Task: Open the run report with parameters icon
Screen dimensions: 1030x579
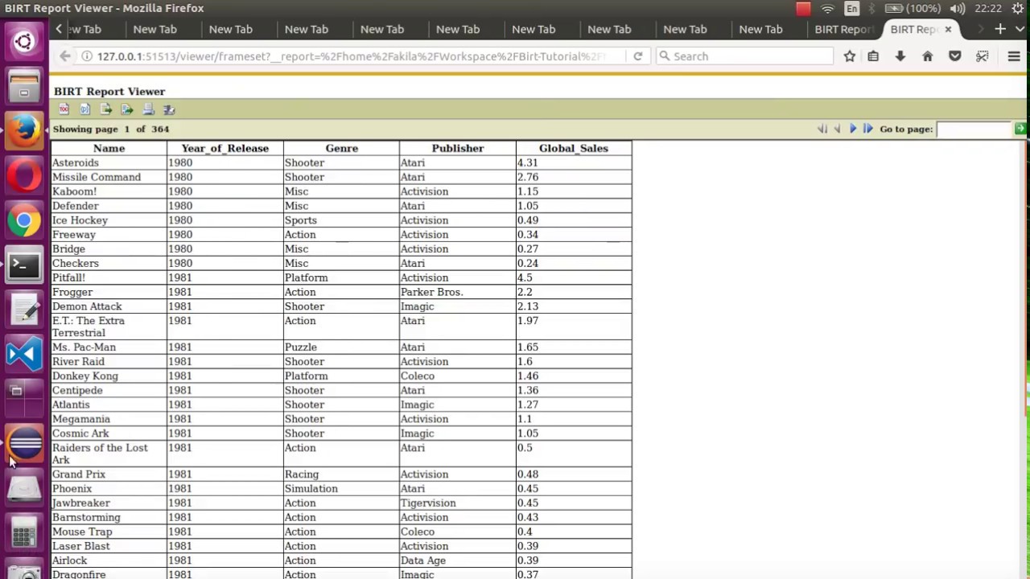Action: [x=85, y=109]
